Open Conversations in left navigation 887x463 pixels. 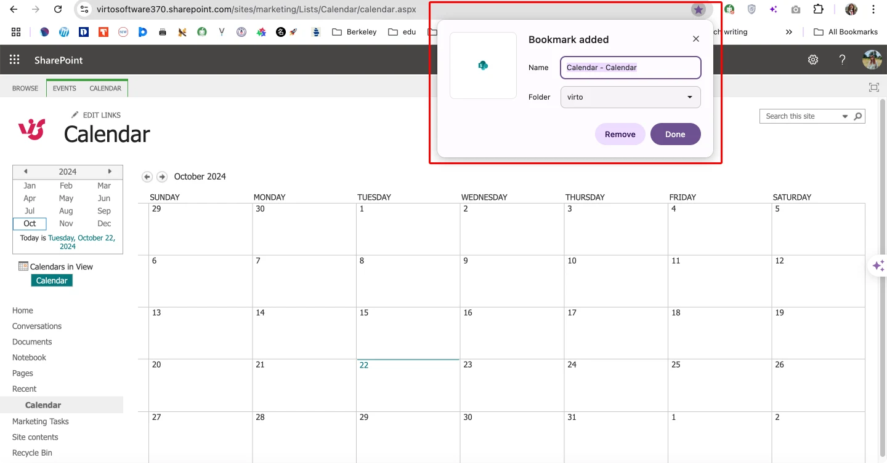[37, 326]
